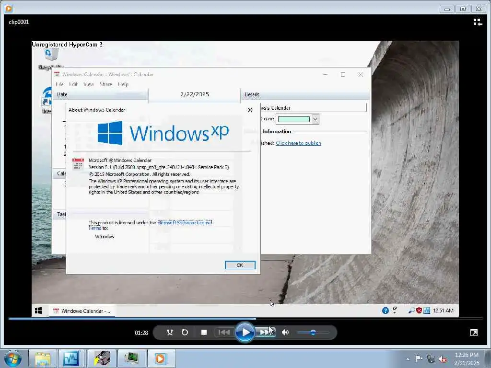Open the monitor graph app on taskbar
The height and width of the screenshot is (368, 491).
[x=71, y=358]
